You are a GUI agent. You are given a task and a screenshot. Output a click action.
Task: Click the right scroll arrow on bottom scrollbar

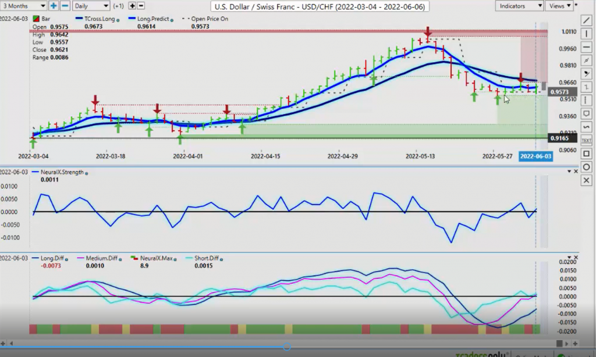[567, 343]
